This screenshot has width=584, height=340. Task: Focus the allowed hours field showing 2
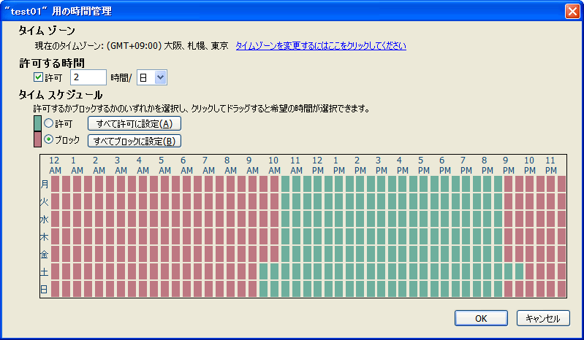(88, 77)
